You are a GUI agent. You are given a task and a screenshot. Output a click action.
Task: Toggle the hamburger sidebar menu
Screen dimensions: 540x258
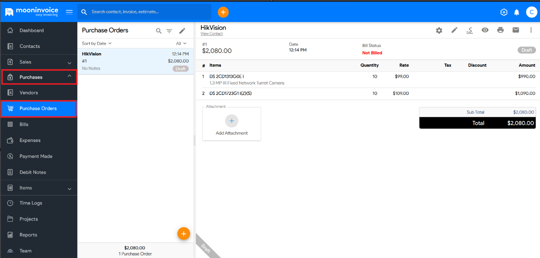pyautogui.click(x=69, y=12)
